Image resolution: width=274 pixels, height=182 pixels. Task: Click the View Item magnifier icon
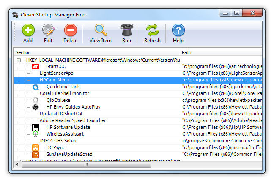pyautogui.click(x=101, y=30)
